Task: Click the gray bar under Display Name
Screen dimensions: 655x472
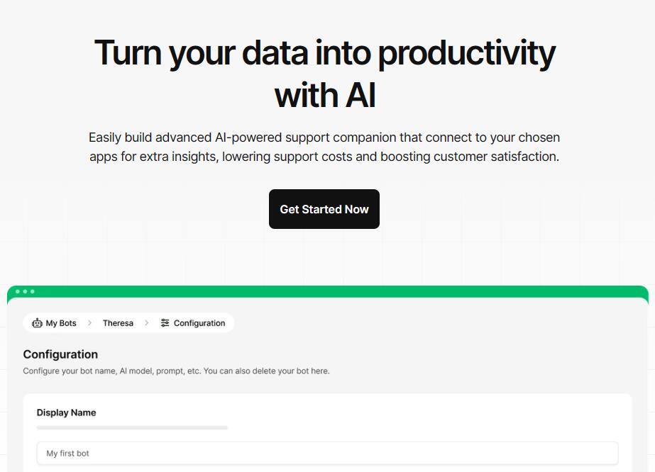Action: [x=132, y=428]
